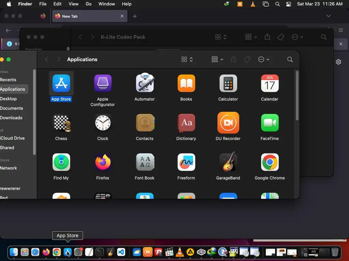Click the Tags icon in the Applications toolbar

247,59
